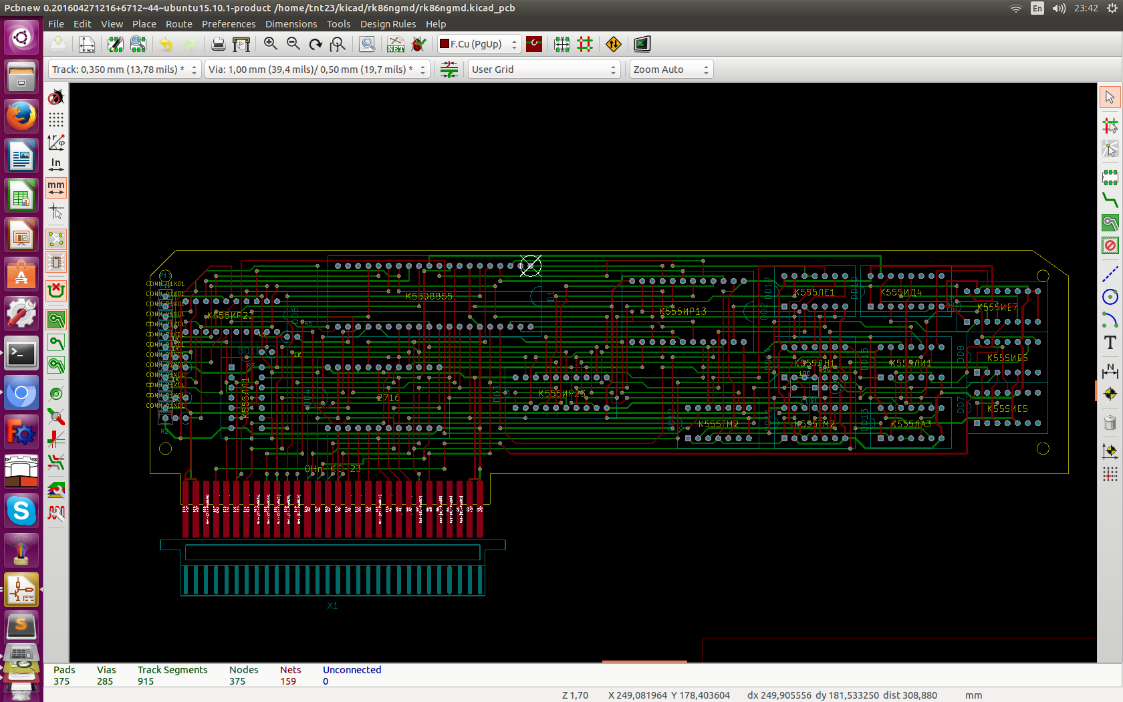Toggle inches unit display
The width and height of the screenshot is (1123, 702).
56,164
